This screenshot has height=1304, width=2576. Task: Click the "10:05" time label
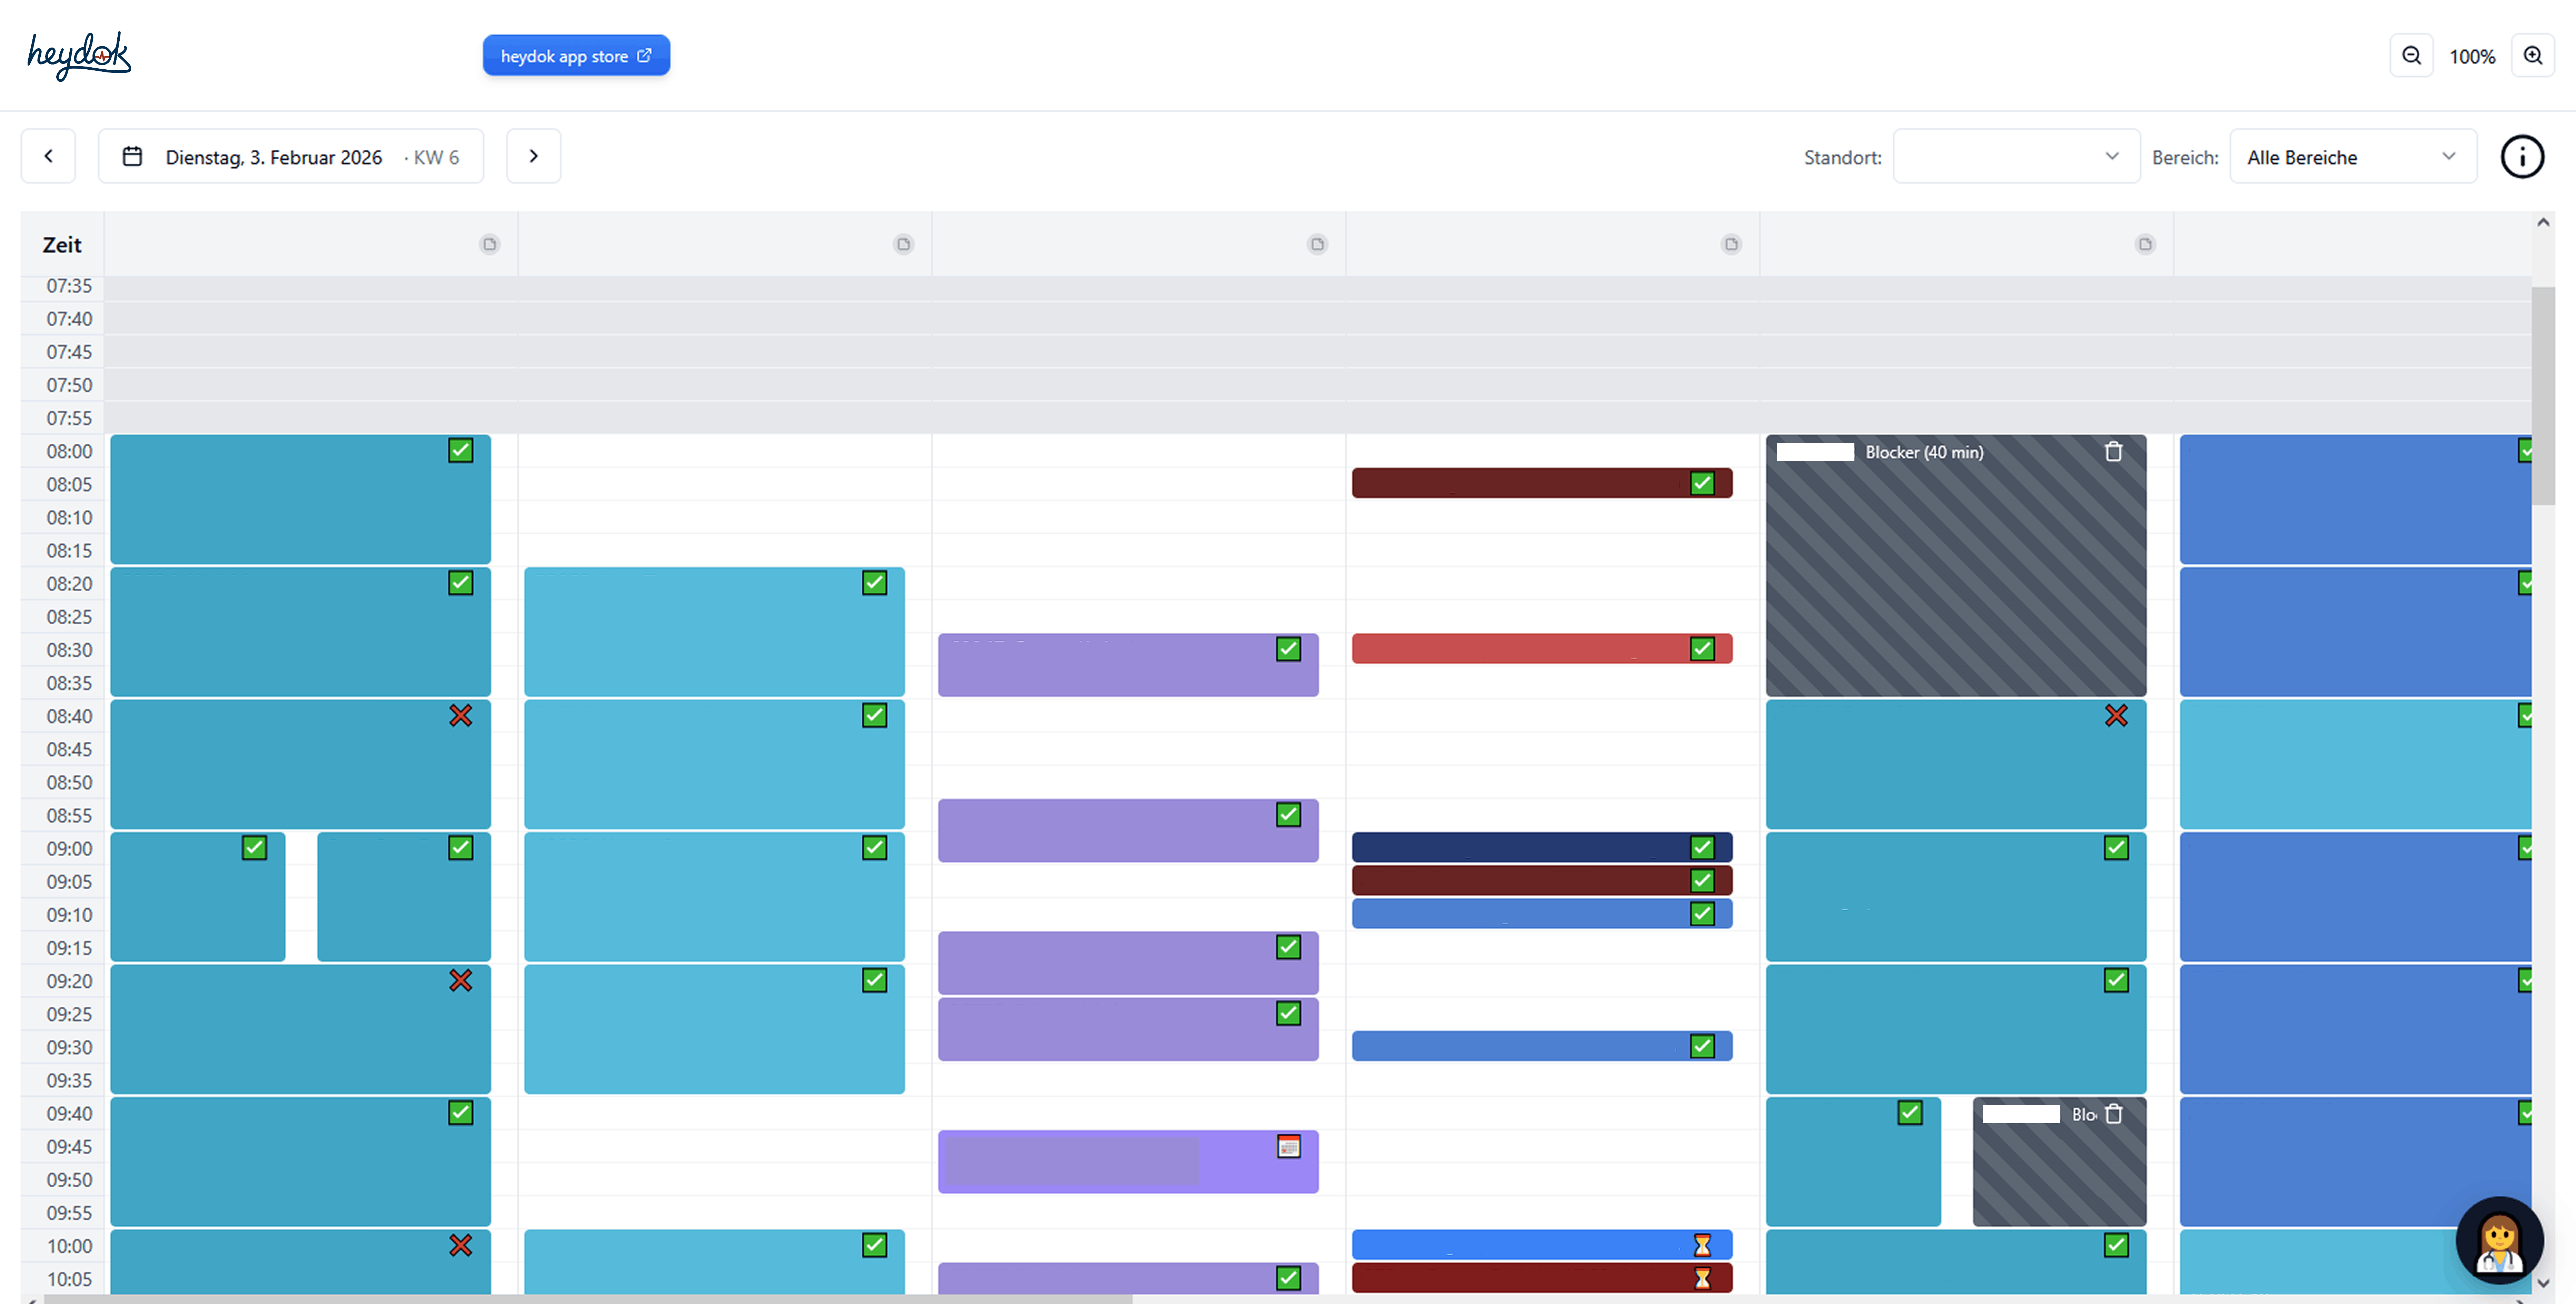tap(69, 1280)
